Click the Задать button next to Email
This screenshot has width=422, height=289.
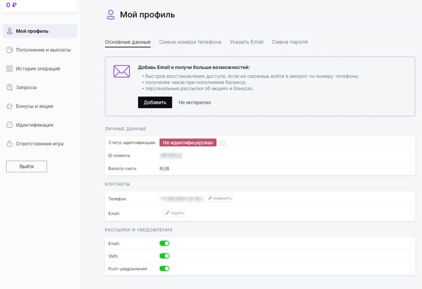pyautogui.click(x=174, y=213)
